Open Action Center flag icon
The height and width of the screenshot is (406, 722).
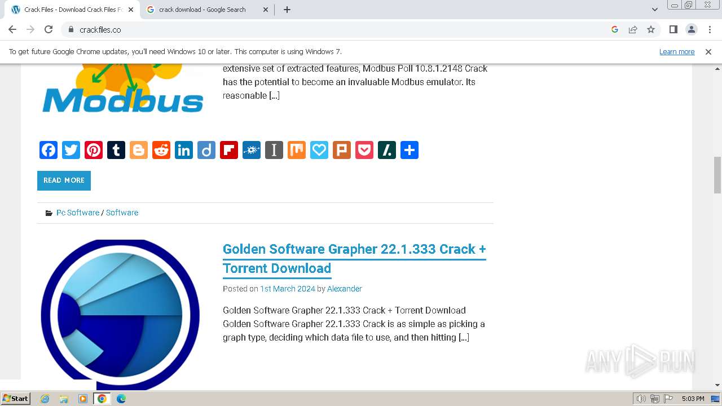click(668, 399)
